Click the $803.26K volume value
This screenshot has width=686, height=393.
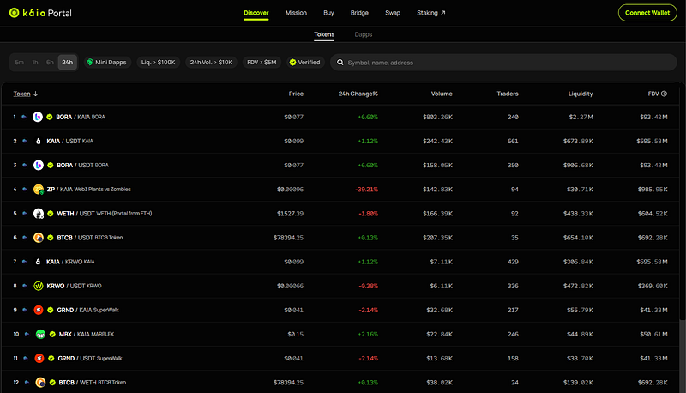(x=437, y=117)
